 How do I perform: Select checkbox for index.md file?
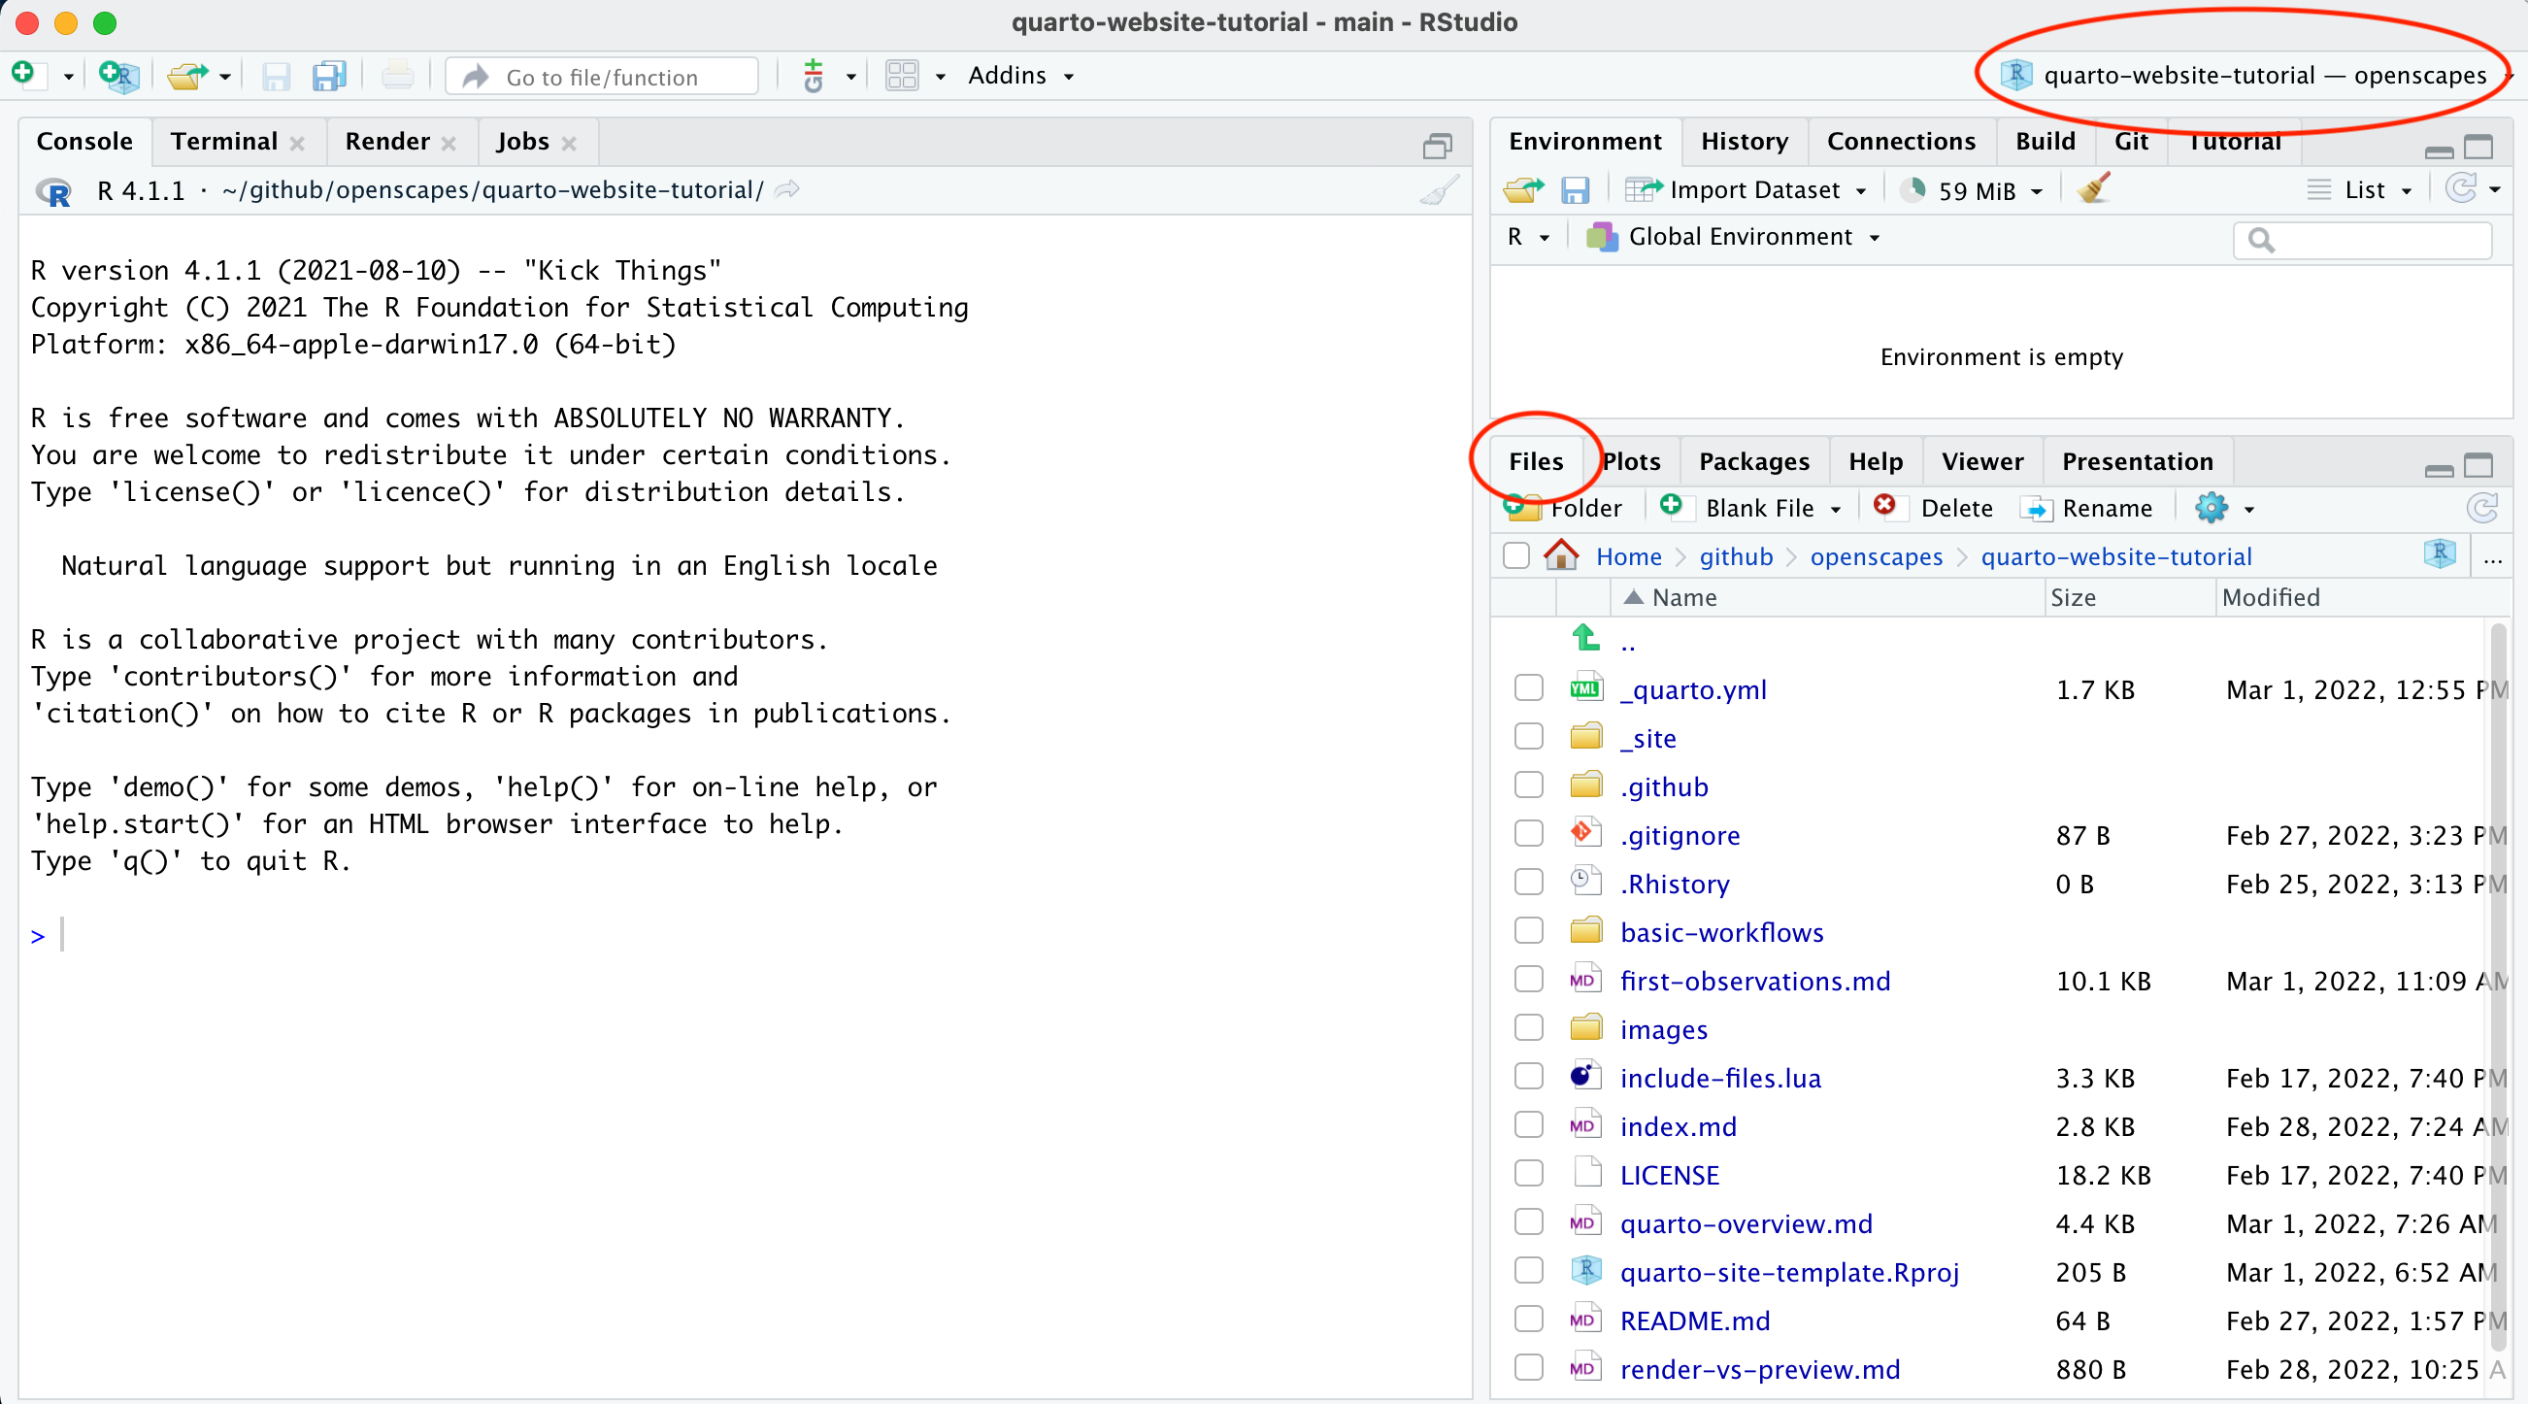[1528, 1125]
